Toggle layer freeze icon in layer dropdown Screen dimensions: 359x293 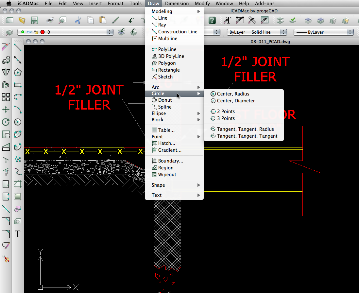pyautogui.click(x=29, y=32)
